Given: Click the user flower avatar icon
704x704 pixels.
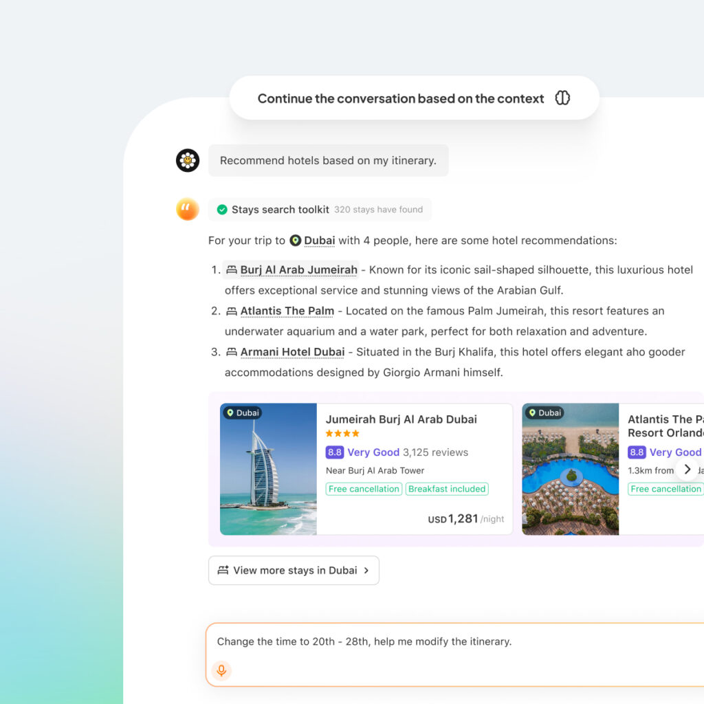Looking at the screenshot, I should click(x=188, y=160).
